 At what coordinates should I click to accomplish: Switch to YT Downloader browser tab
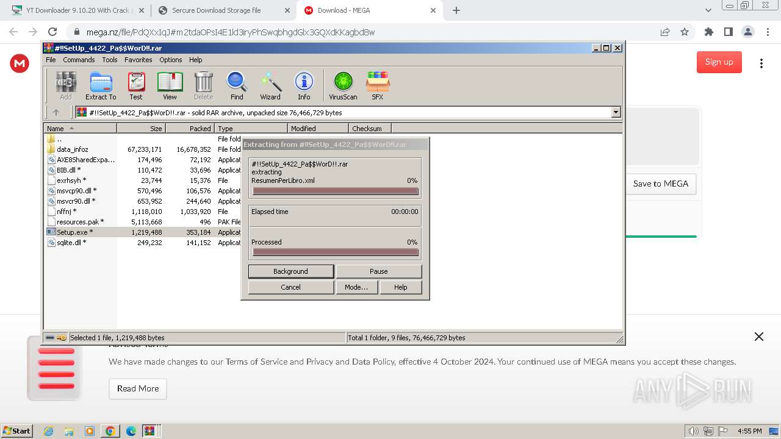point(77,10)
